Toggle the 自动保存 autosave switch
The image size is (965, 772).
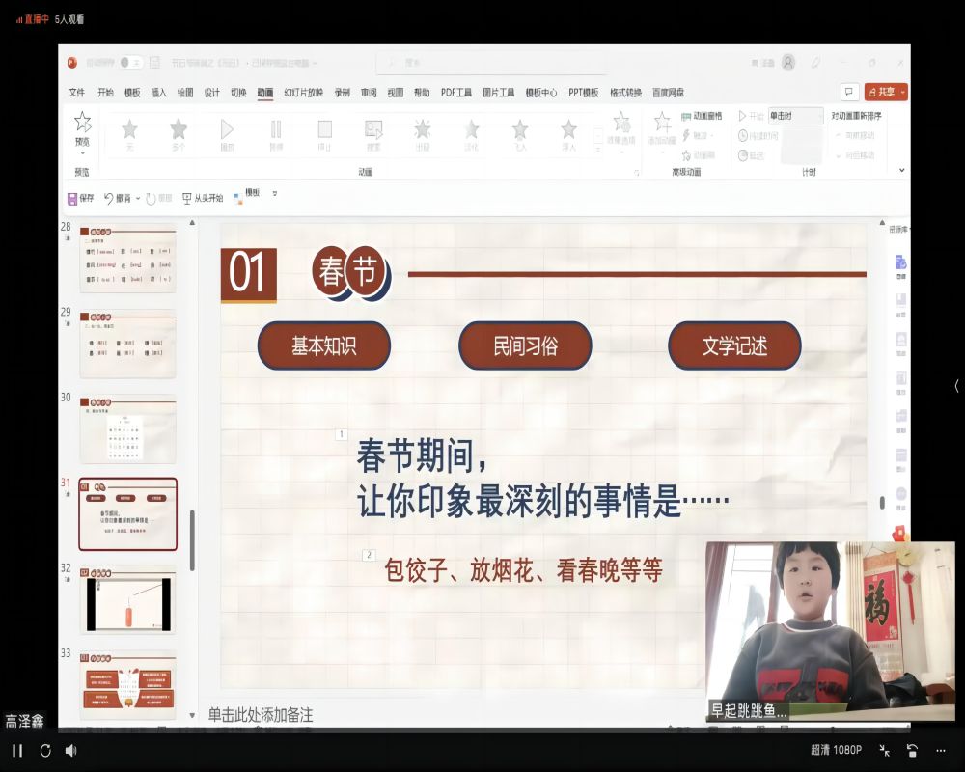pyautogui.click(x=131, y=62)
